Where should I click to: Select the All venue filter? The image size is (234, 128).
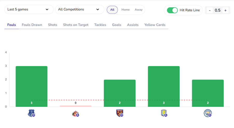tap(112, 10)
